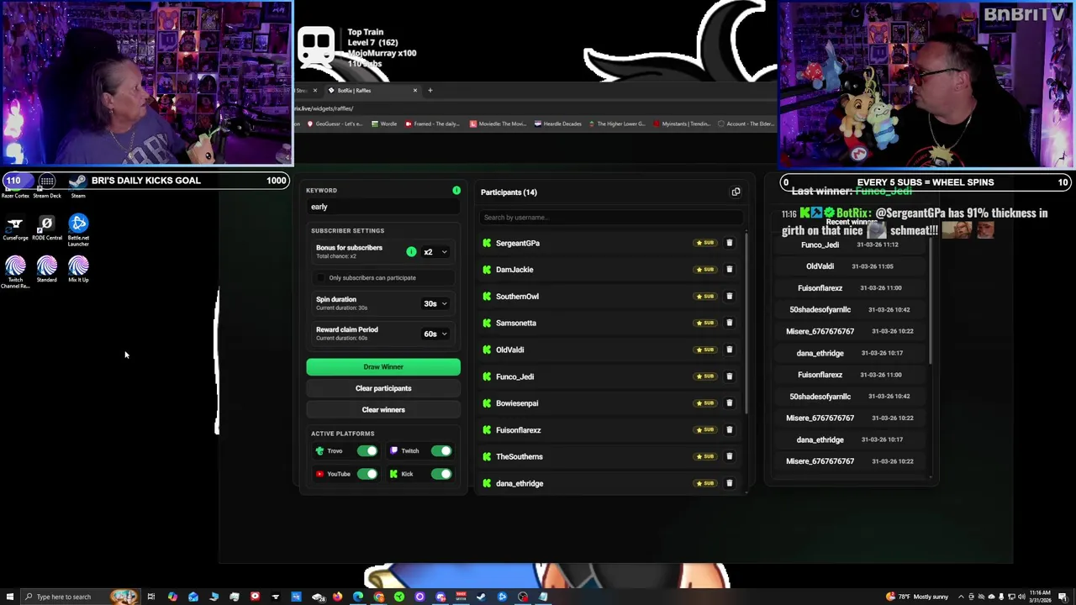Click the green keyword status indicator icon

tap(456, 191)
